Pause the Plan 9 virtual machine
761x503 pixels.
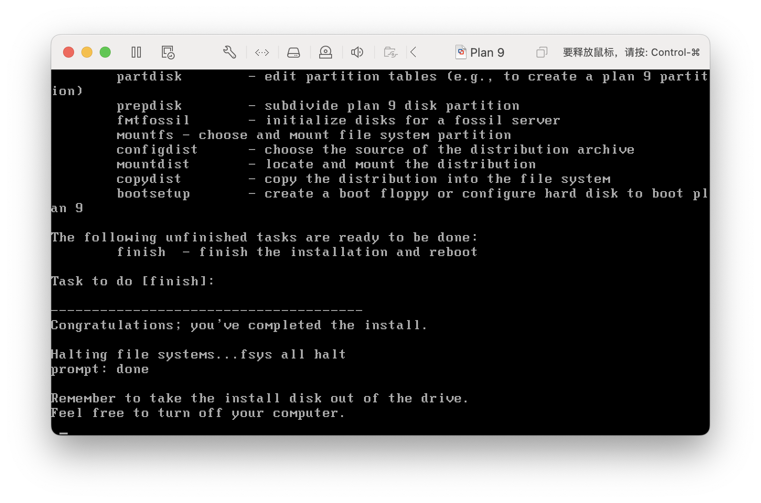[x=136, y=52]
